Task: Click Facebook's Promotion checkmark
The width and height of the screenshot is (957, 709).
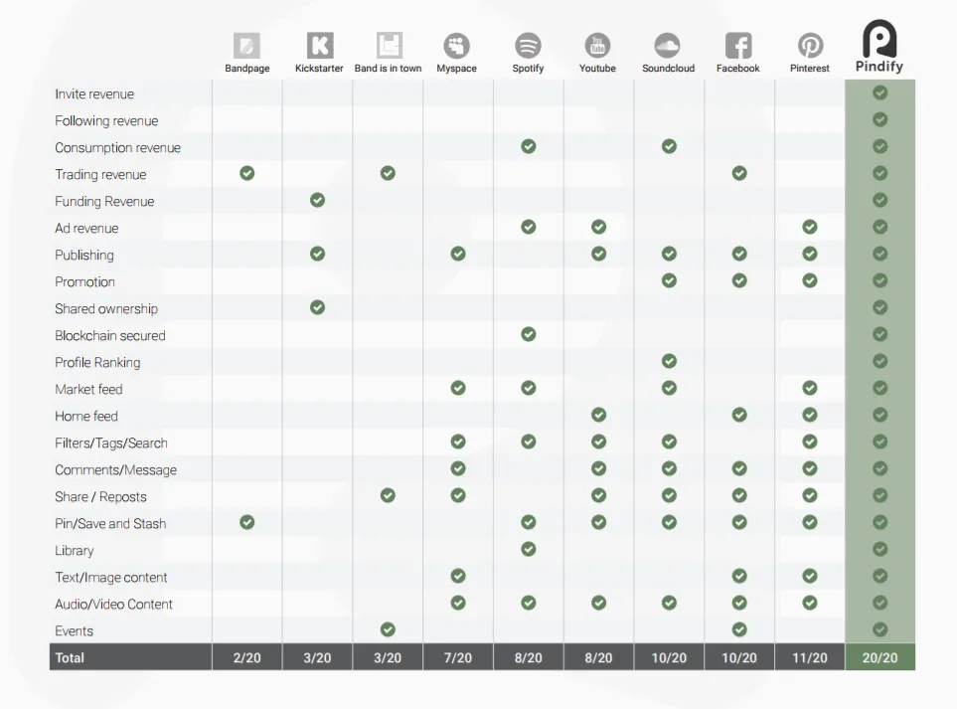Action: (739, 280)
